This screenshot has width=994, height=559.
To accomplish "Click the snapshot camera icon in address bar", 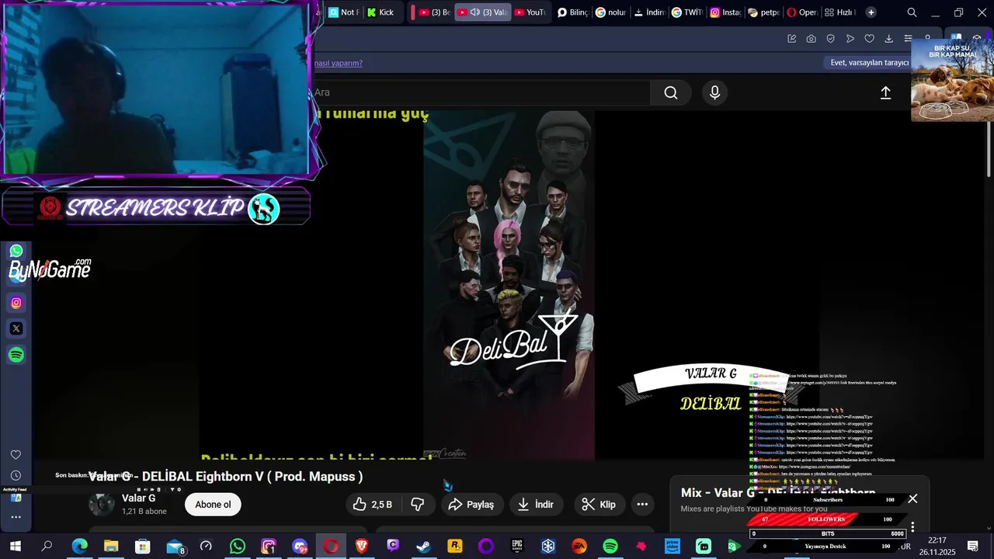I will pos(811,39).
